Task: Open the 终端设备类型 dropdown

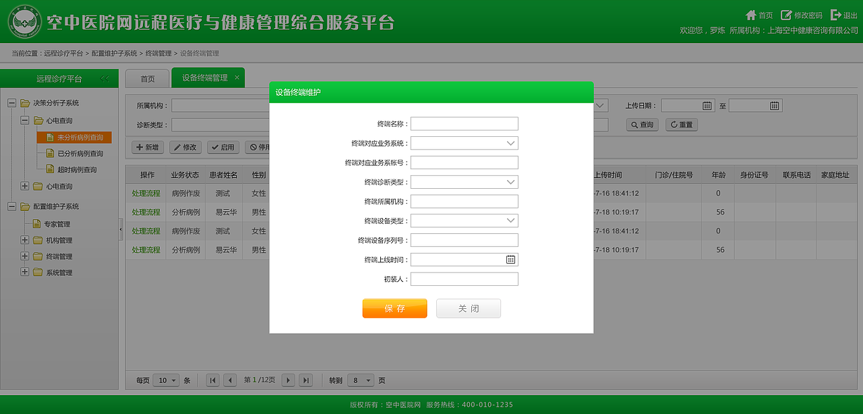Action: click(465, 220)
